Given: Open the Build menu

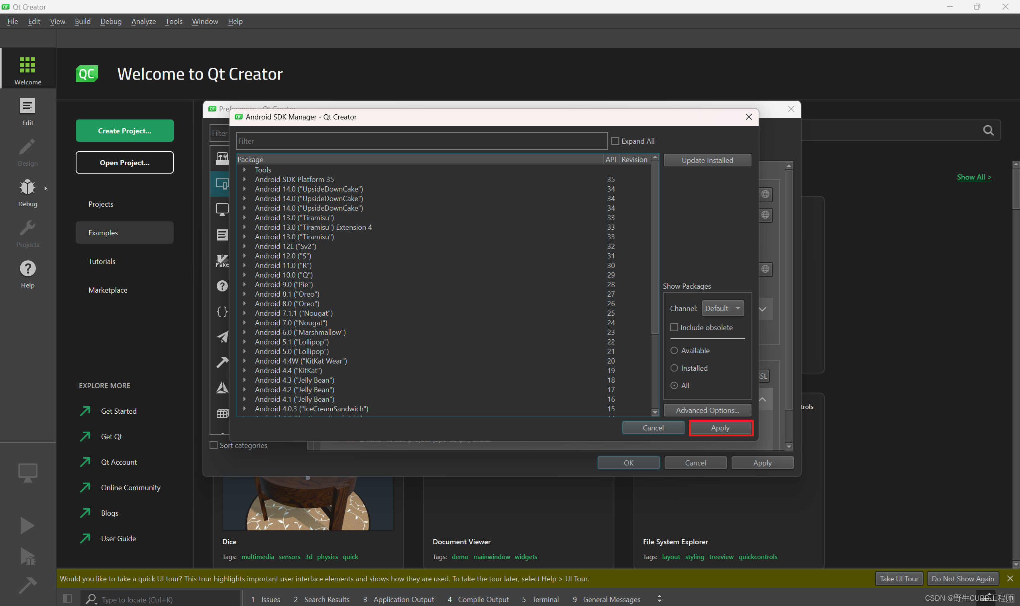Looking at the screenshot, I should [x=81, y=21].
